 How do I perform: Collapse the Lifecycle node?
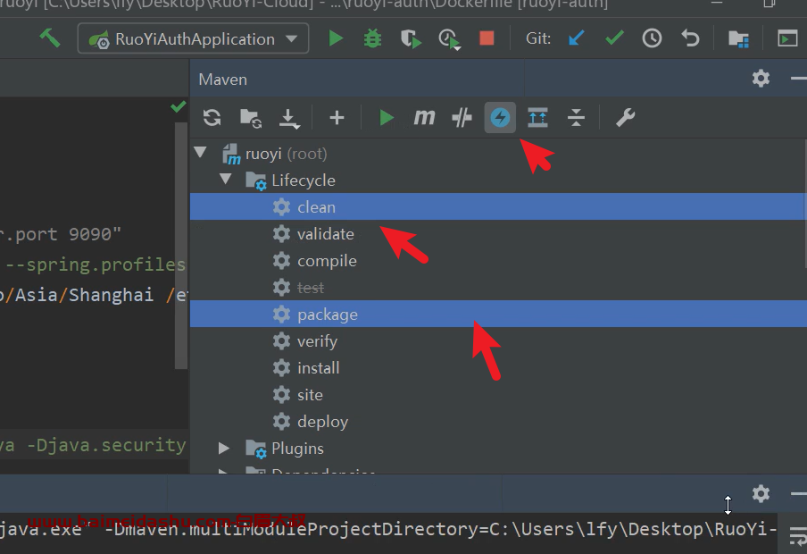pos(226,180)
